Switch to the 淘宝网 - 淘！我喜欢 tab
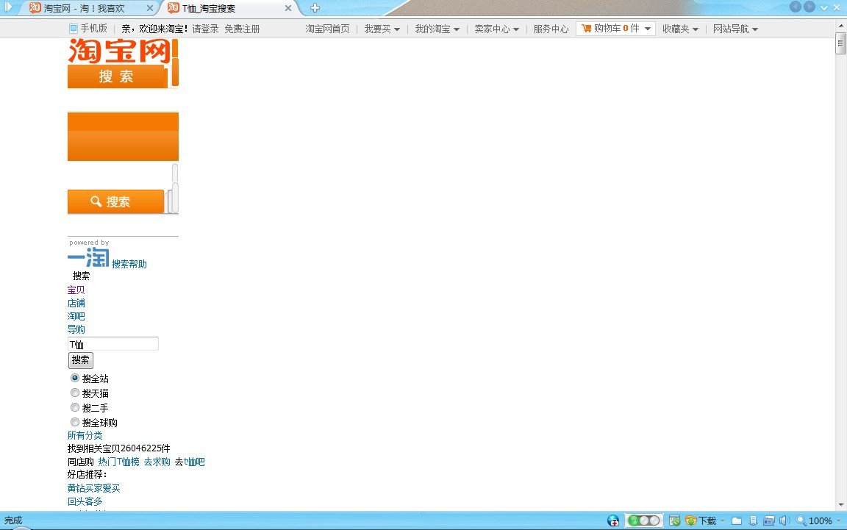The image size is (847, 530). point(87,8)
